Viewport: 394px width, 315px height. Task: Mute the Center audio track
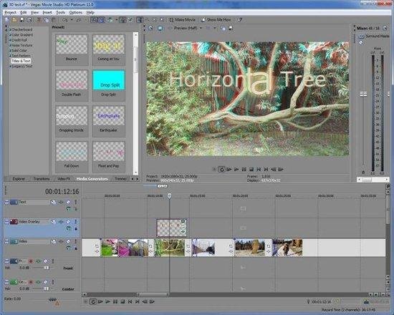coord(46,282)
